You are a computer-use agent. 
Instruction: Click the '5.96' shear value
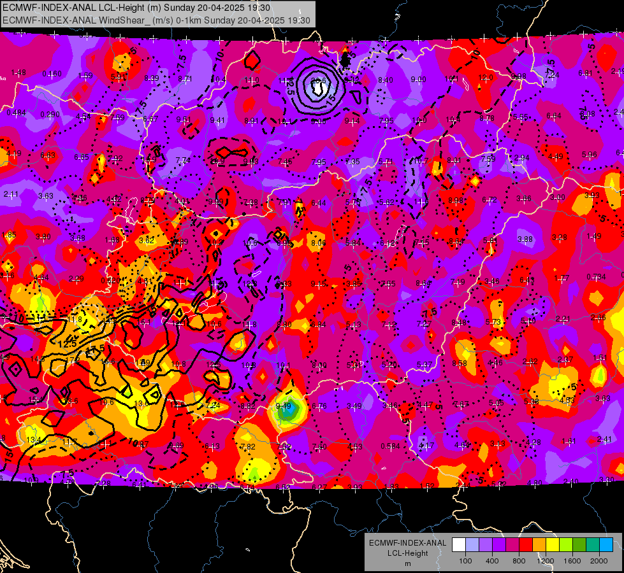(590, 154)
